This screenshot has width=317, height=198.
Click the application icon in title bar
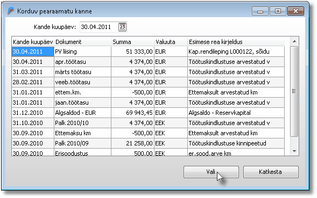click(x=11, y=11)
